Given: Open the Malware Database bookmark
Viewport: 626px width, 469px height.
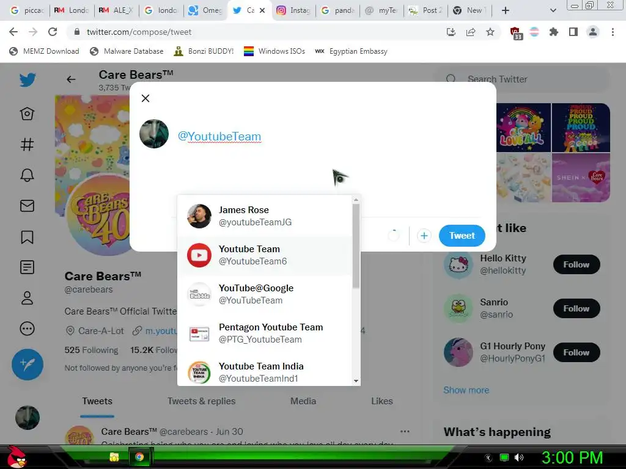Looking at the screenshot, I should point(127,51).
